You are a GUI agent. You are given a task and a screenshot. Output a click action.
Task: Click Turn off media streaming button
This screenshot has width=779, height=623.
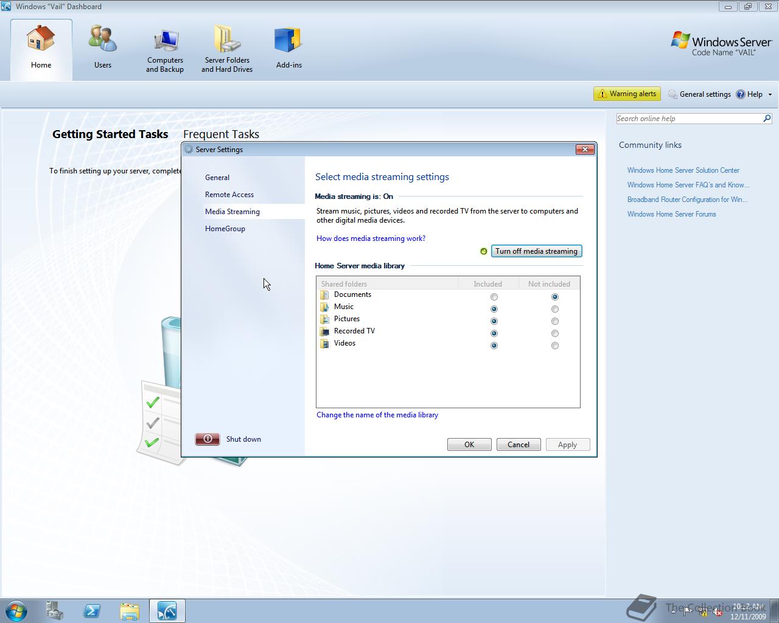coord(536,251)
